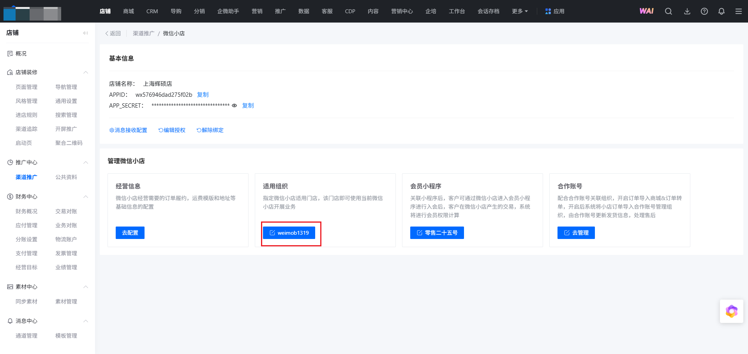Open 概况 in the sidebar
The width and height of the screenshot is (748, 354).
tap(21, 54)
